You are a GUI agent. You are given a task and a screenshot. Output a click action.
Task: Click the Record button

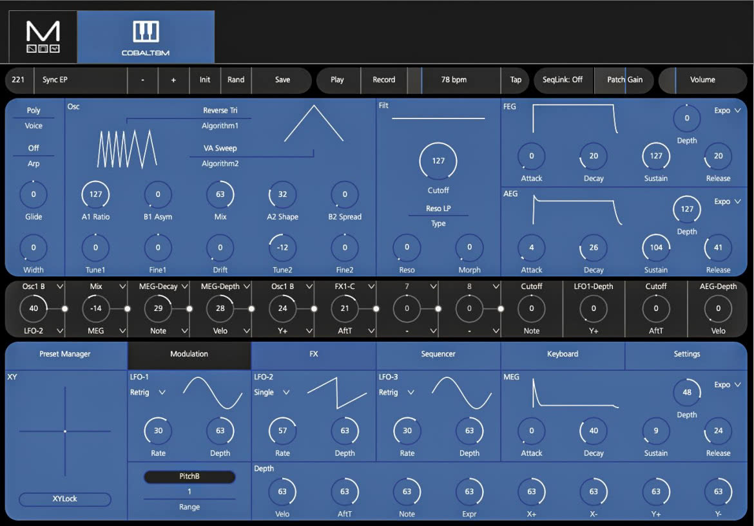pyautogui.click(x=383, y=80)
